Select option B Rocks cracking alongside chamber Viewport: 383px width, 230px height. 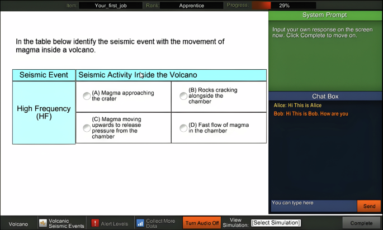pos(183,96)
